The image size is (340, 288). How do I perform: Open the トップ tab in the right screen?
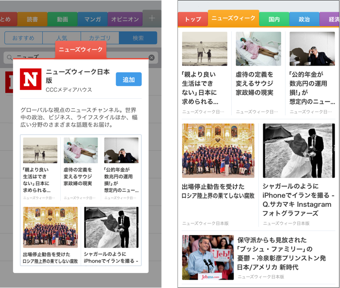193,19
